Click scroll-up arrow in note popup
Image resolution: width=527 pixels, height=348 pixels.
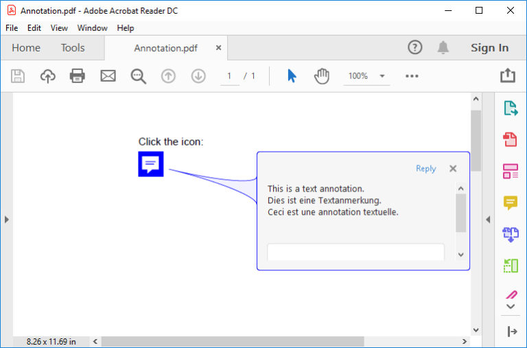[x=461, y=189]
